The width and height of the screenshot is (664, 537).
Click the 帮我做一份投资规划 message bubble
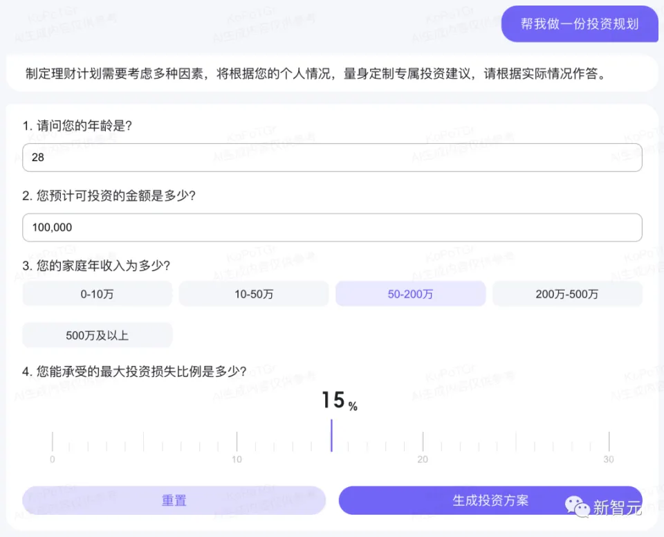coord(579,24)
